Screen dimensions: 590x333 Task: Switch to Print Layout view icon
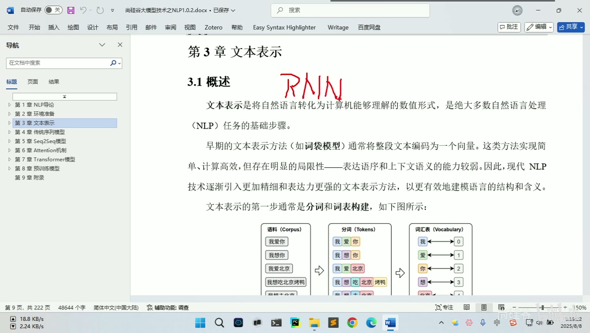(484, 308)
